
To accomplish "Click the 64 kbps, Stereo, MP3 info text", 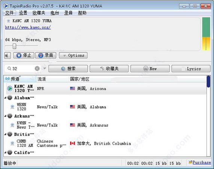I will pyautogui.click(x=28, y=40).
